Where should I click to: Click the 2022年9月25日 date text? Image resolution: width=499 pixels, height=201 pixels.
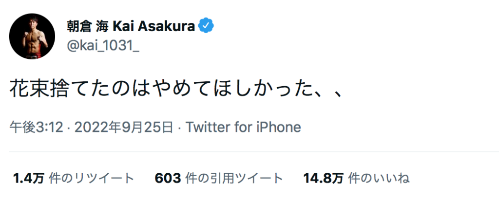click(x=124, y=127)
